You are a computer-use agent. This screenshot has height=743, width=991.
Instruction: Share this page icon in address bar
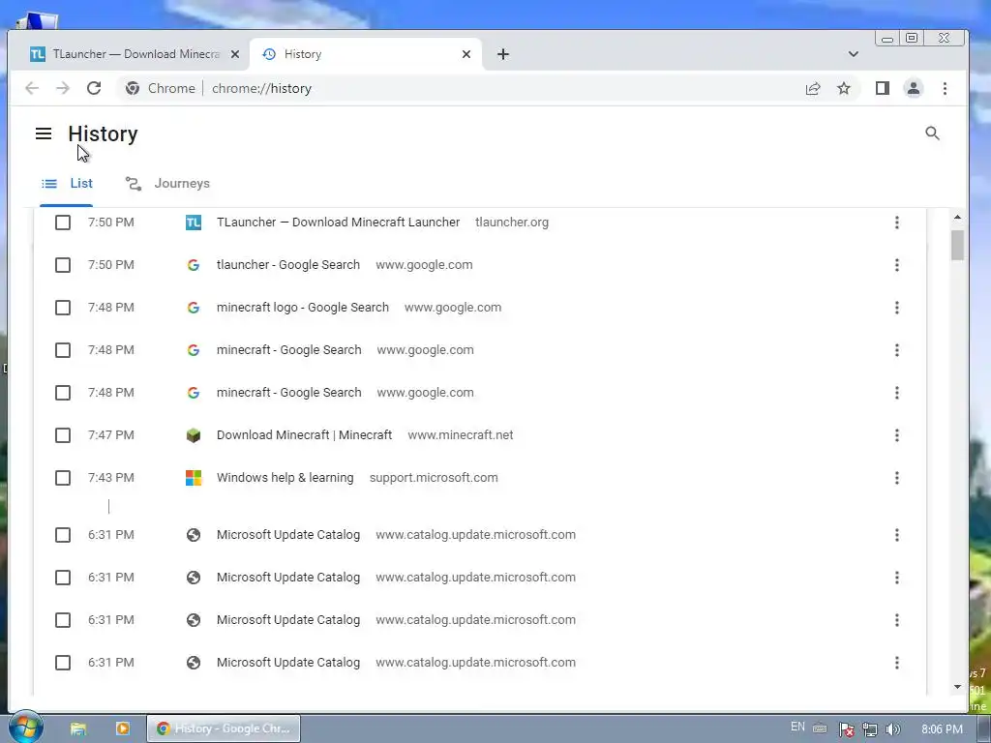[x=813, y=88]
